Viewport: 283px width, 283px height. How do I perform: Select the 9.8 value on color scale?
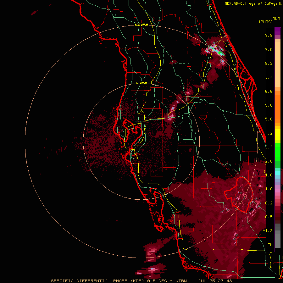coord(269,35)
